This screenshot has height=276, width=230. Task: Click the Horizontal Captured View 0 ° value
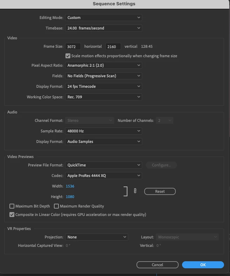pyautogui.click(x=68, y=245)
